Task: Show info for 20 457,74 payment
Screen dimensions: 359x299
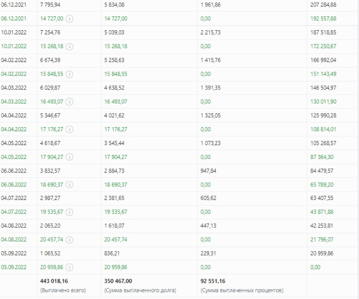Action: tap(69, 240)
